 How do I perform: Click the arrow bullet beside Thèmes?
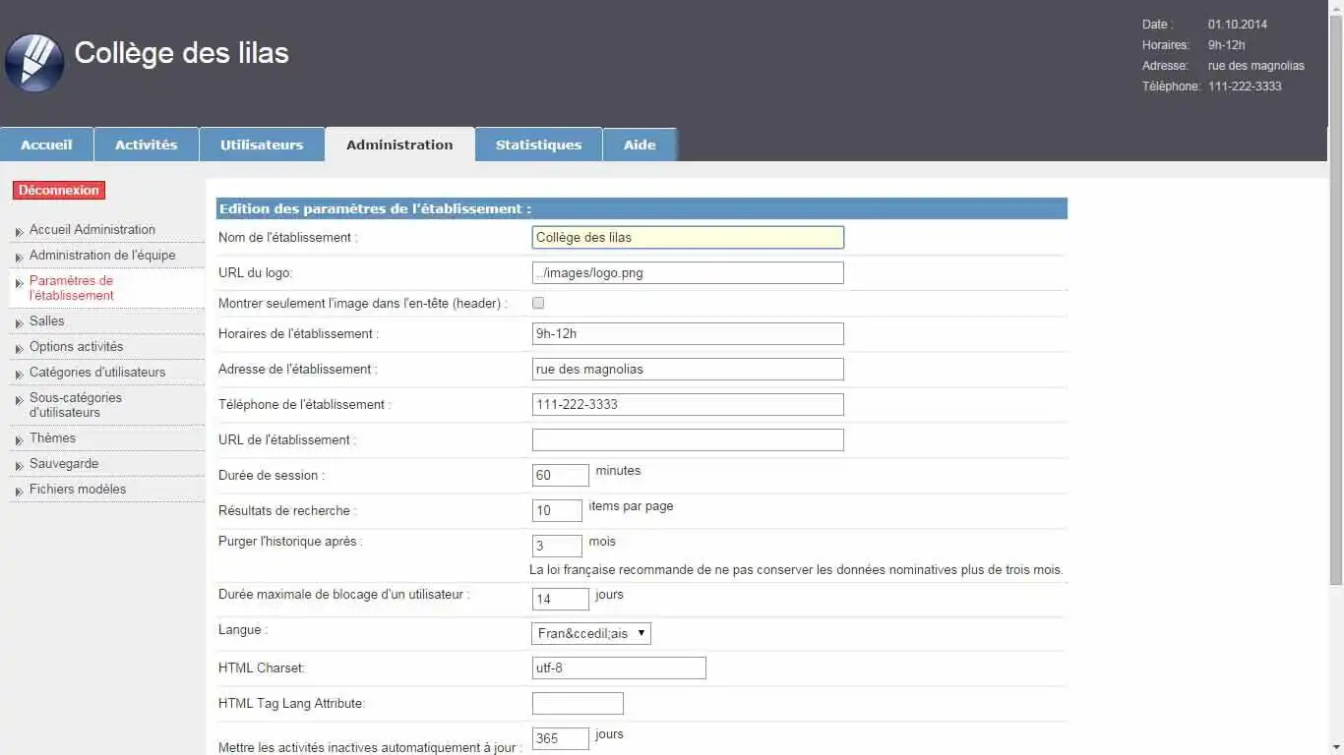tap(19, 439)
